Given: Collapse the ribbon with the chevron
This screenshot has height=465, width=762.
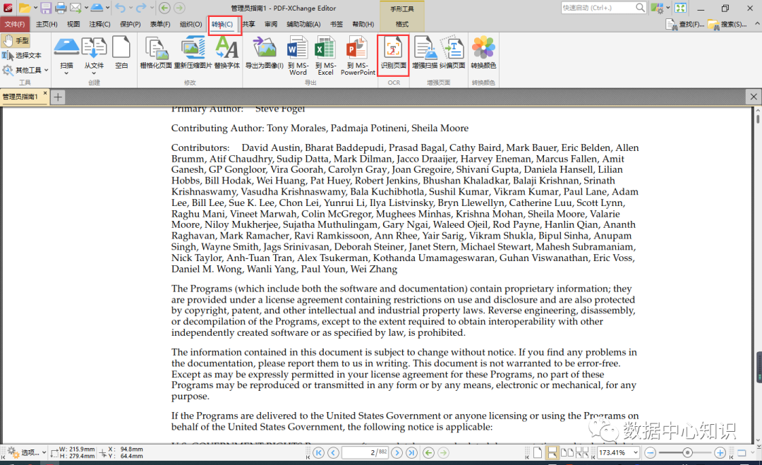Looking at the screenshot, I should coord(756,23).
